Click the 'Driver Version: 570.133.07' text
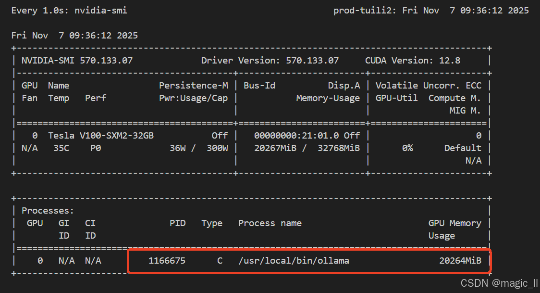Viewport: 540px width, 293px height. pyautogui.click(x=270, y=61)
